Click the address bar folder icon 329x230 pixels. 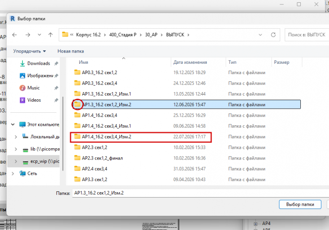(65, 34)
